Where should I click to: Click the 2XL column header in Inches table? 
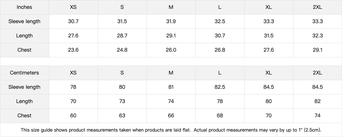click(x=317, y=7)
